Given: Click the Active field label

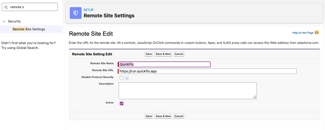Looking at the screenshot, I should pos(110,103).
